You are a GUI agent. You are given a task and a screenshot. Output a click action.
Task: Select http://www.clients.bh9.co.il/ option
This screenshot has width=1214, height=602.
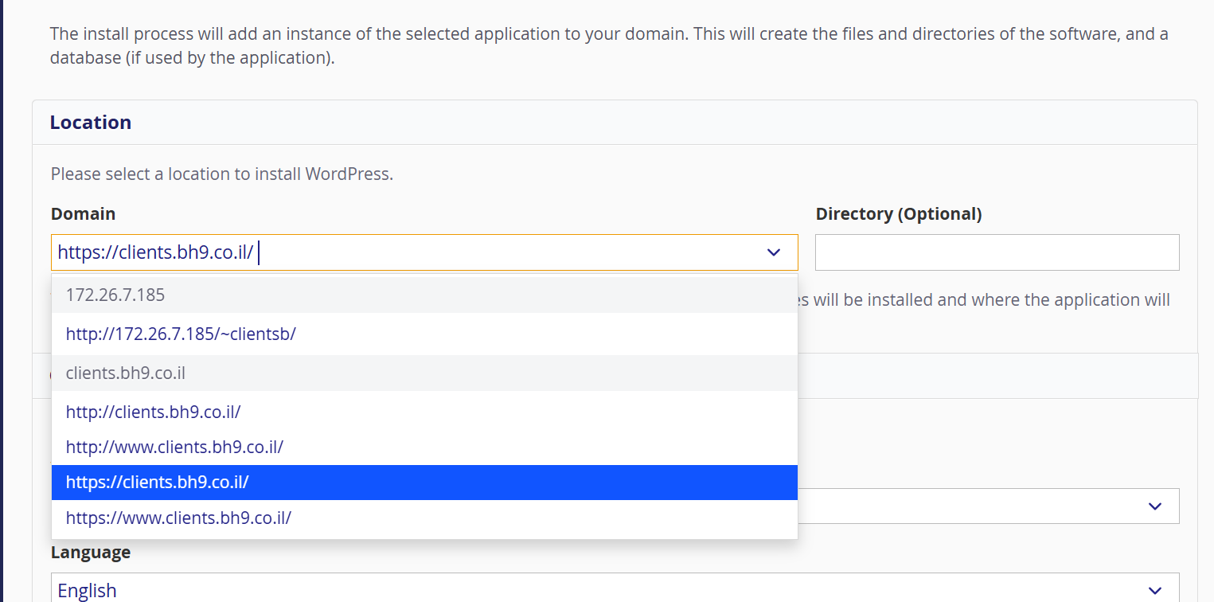[424, 448]
